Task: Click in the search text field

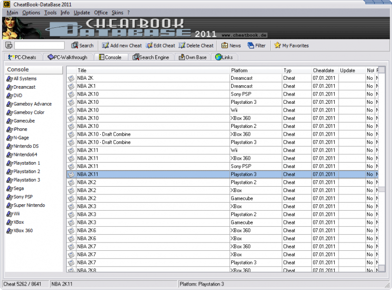Action: [x=40, y=45]
